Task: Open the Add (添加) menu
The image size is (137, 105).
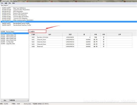Action: [x=10, y=3]
